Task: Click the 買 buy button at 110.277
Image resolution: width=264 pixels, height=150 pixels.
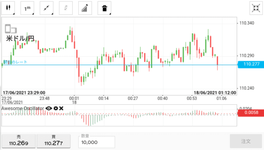Action: pyautogui.click(x=53, y=141)
